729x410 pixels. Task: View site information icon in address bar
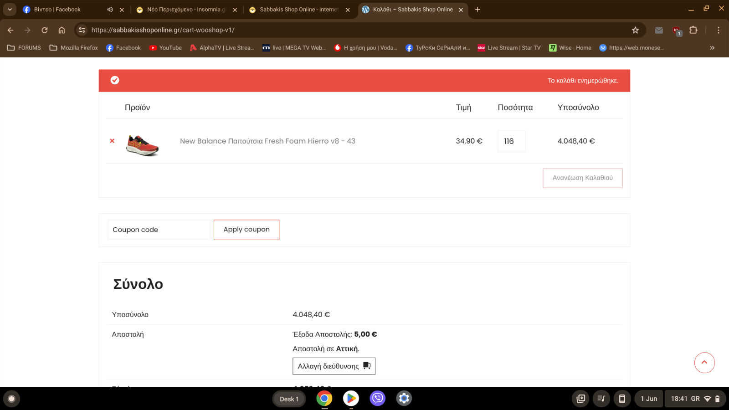[x=82, y=30]
